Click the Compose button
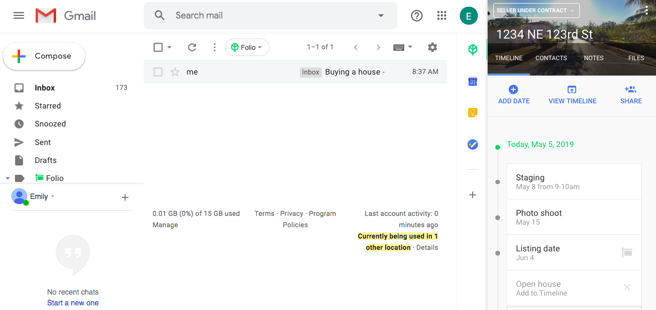This screenshot has height=310, width=656. [44, 56]
